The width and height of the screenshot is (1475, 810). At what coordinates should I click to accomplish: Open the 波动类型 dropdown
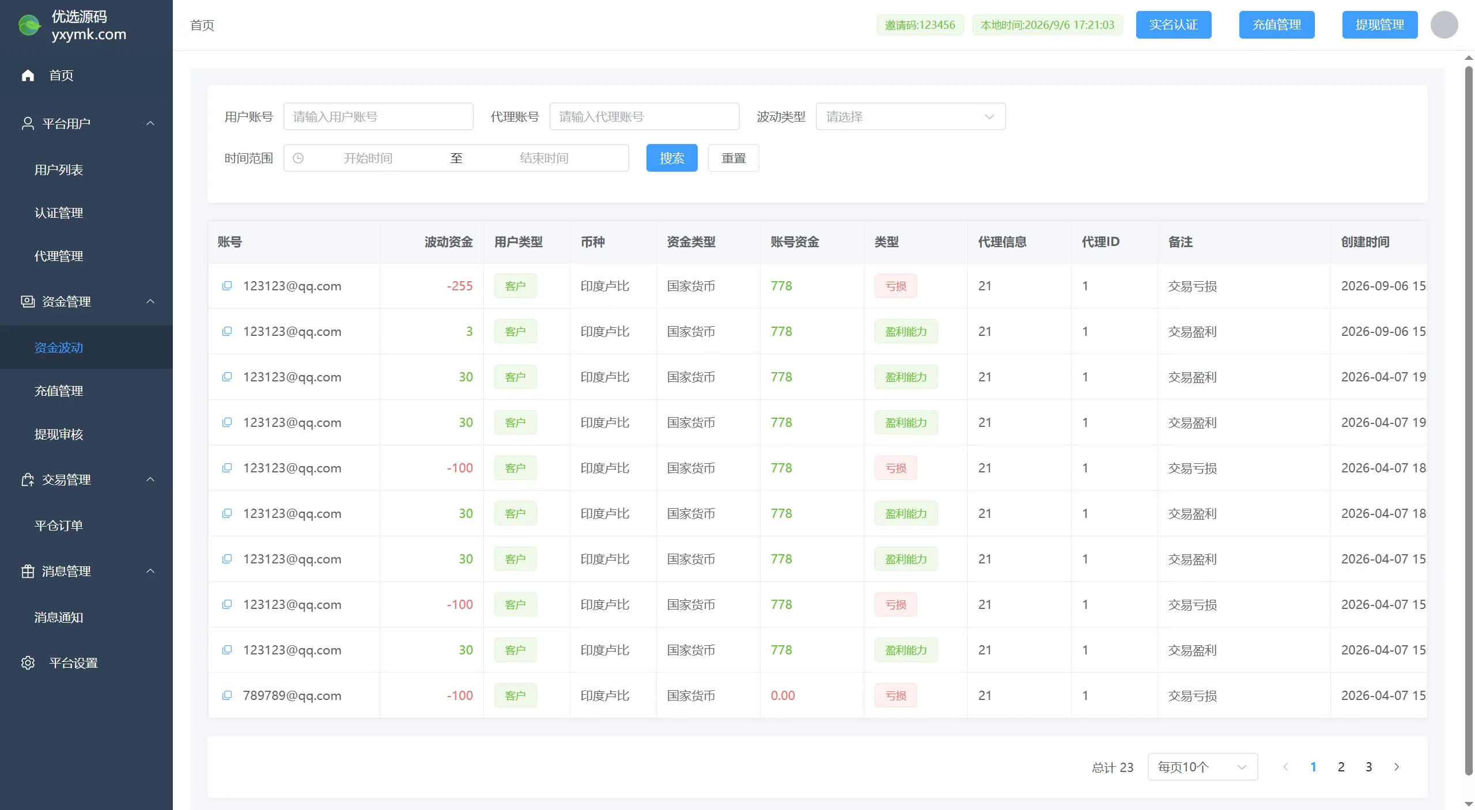(910, 116)
